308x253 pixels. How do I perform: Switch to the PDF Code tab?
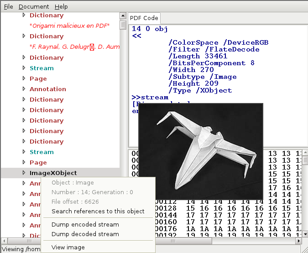[x=144, y=18]
